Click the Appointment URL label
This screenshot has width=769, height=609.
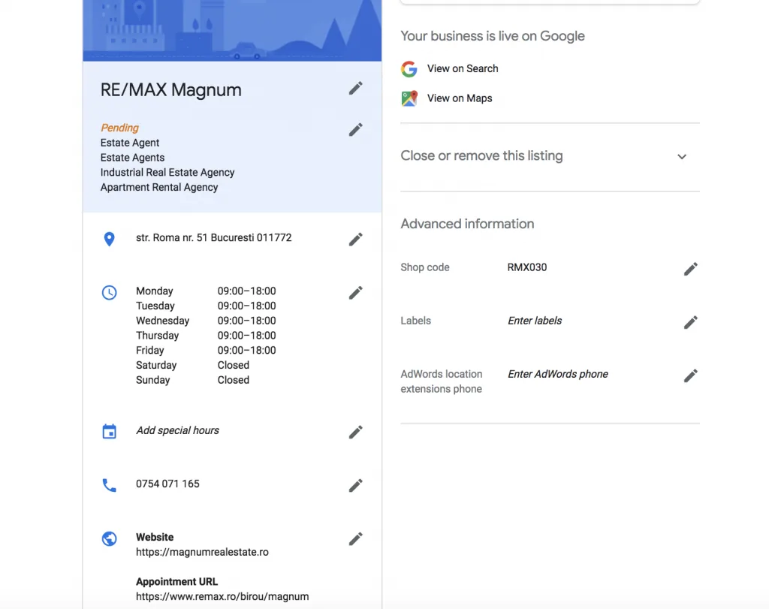click(176, 581)
